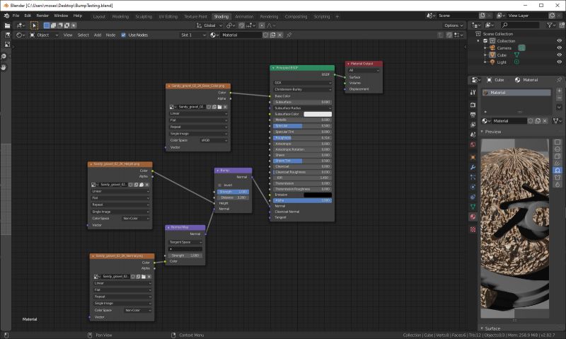
Task: Open the Modifier properties wrench tab
Action: [x=473, y=168]
